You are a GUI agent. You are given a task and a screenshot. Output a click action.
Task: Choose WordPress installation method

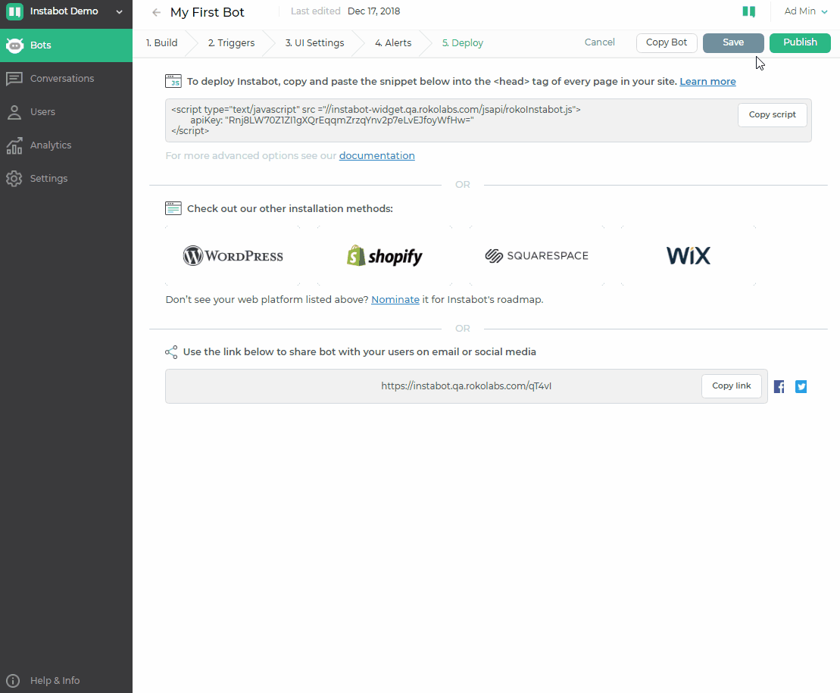(x=233, y=256)
